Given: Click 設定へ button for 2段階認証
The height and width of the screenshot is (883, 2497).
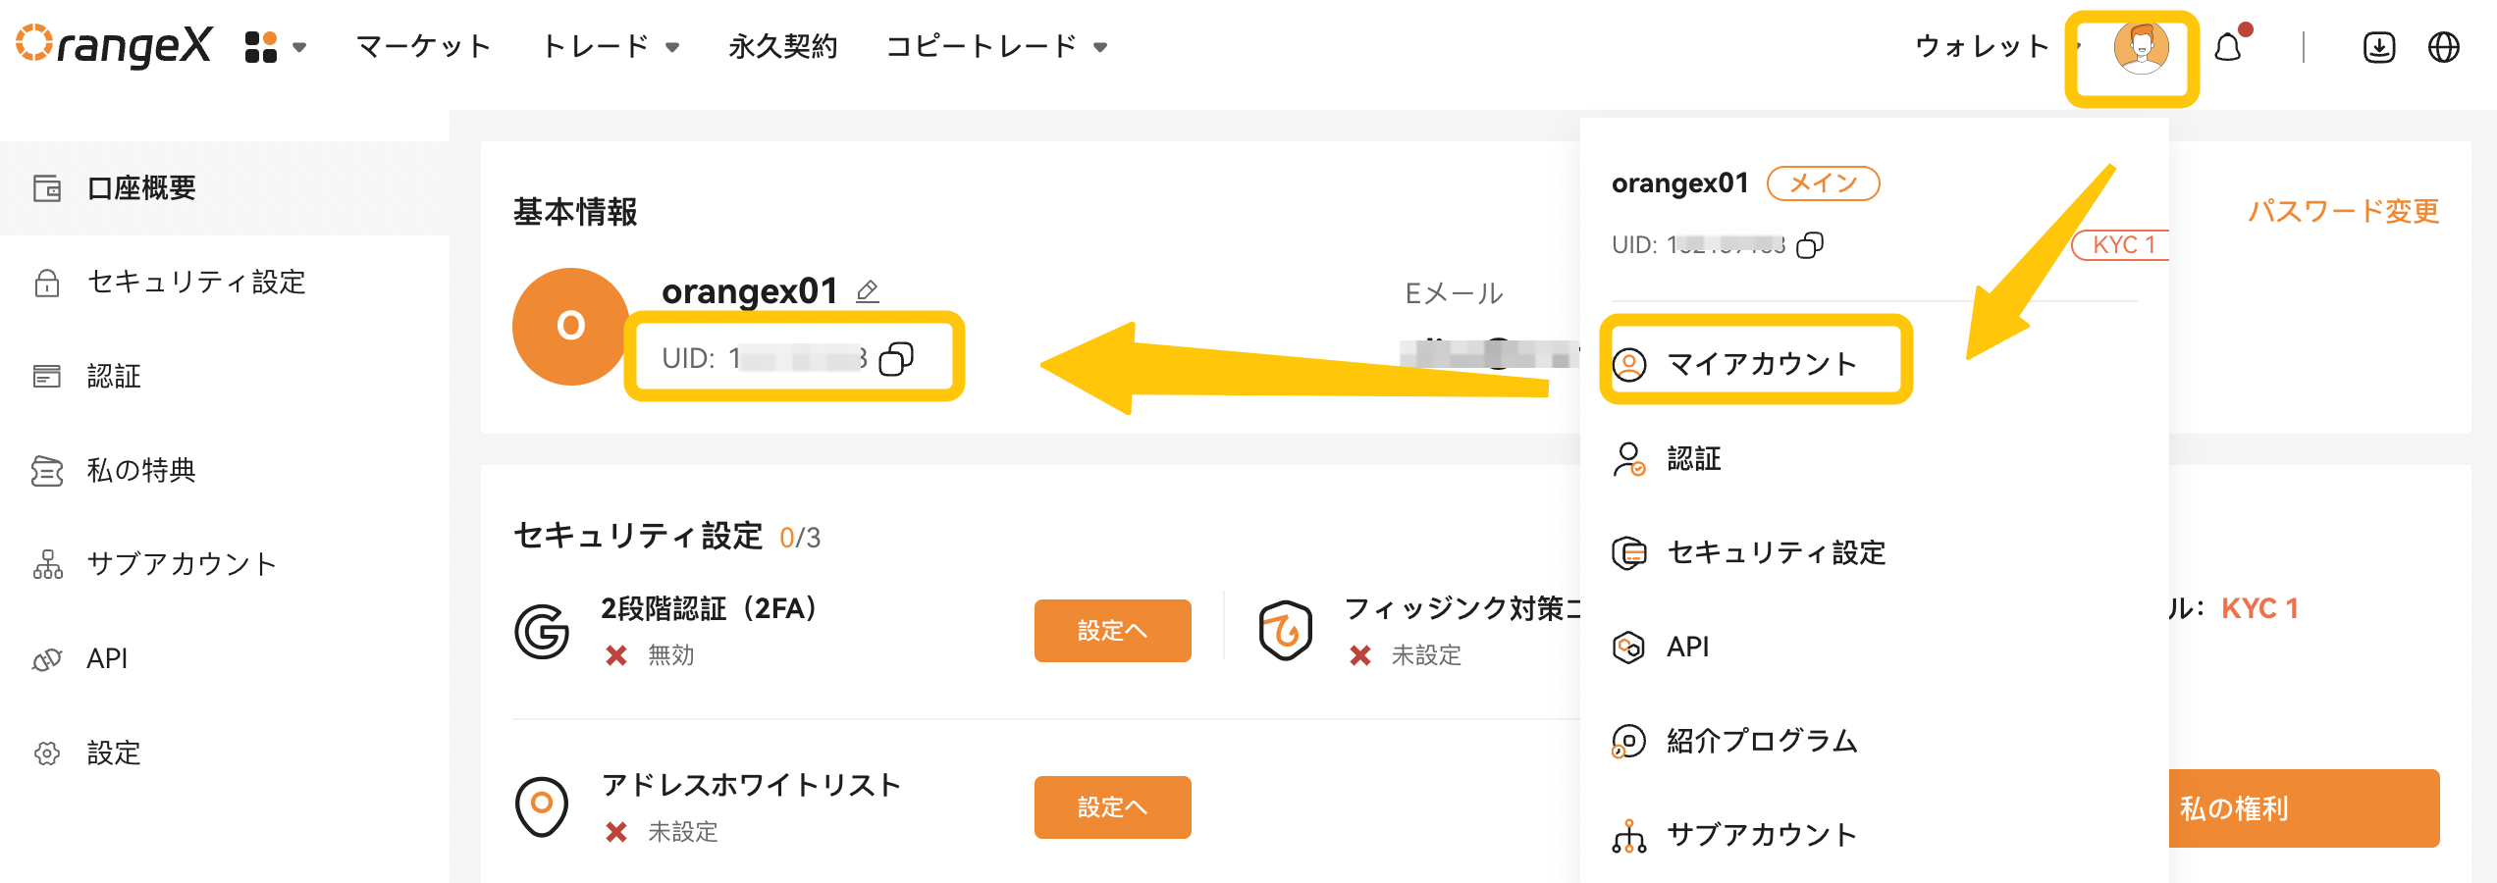Looking at the screenshot, I should tap(1112, 631).
